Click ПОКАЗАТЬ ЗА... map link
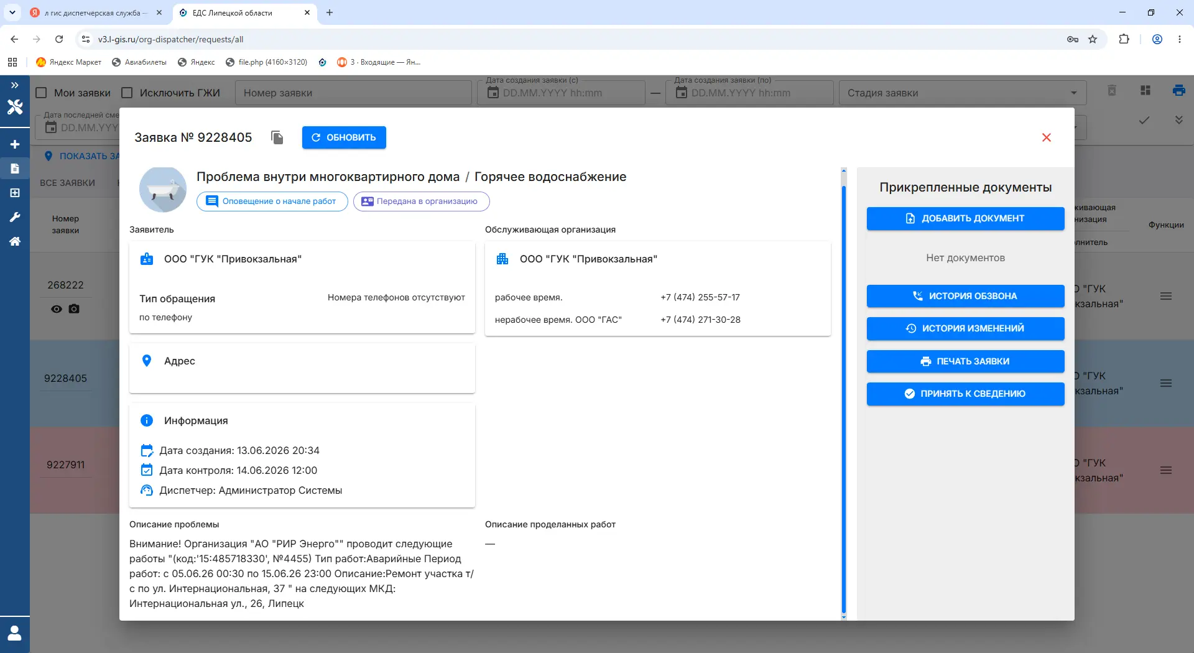Screen dimensions: 1194x653 (x=81, y=156)
